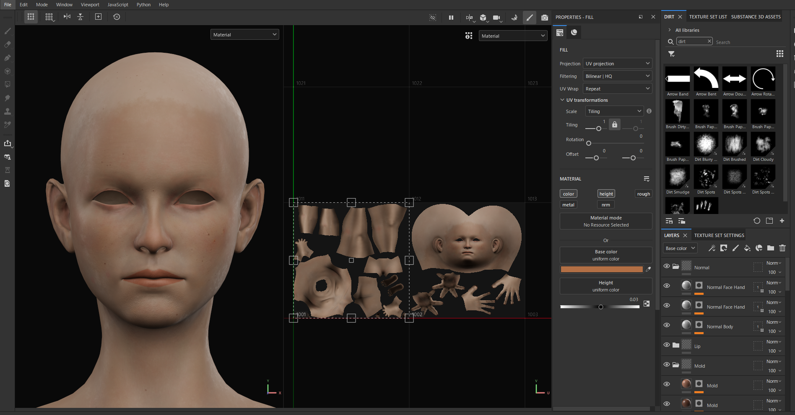Toggle the height channel button
The height and width of the screenshot is (415, 795).
tap(606, 194)
